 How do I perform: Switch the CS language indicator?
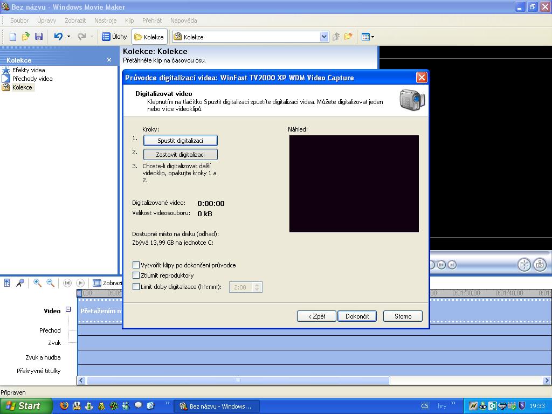point(425,406)
